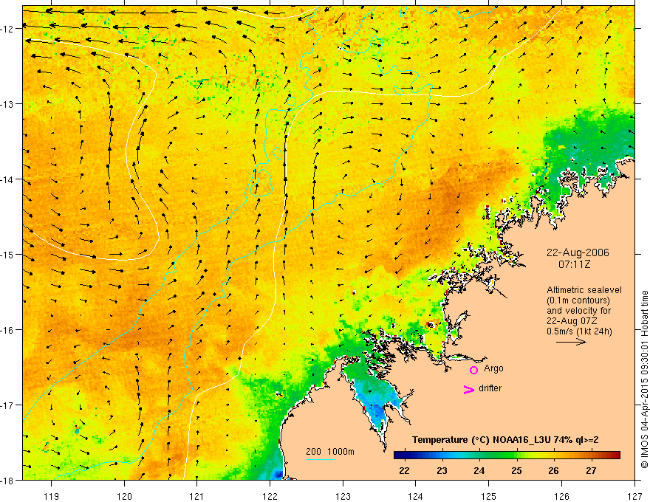Click longitude axis label 123
This screenshot has width=650, height=502.
click(343, 496)
